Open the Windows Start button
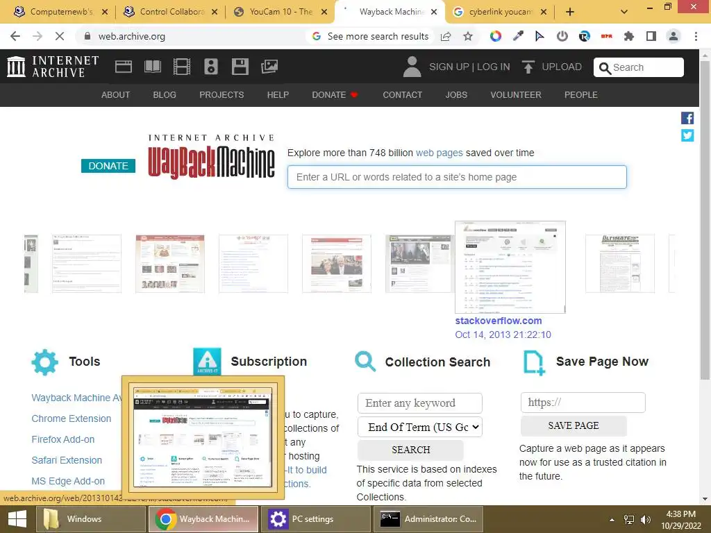711x533 pixels. pos(17,519)
